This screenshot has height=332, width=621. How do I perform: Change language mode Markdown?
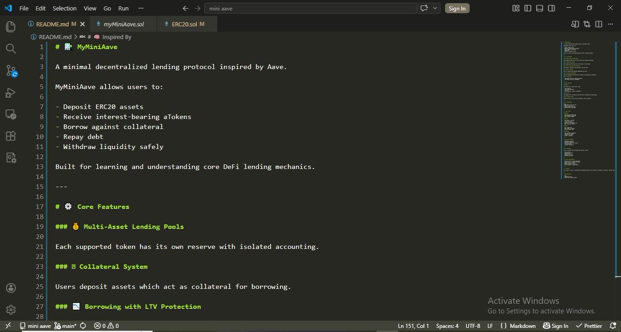click(522, 326)
